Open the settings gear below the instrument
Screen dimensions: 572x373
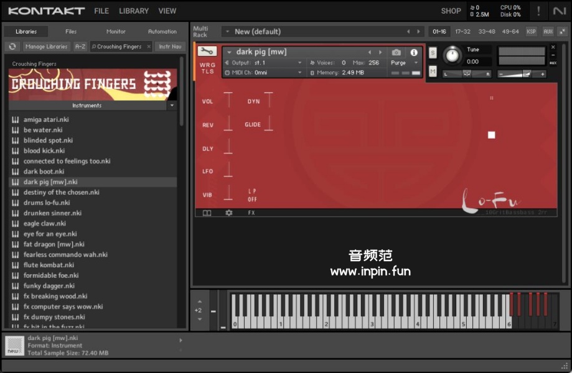click(228, 213)
